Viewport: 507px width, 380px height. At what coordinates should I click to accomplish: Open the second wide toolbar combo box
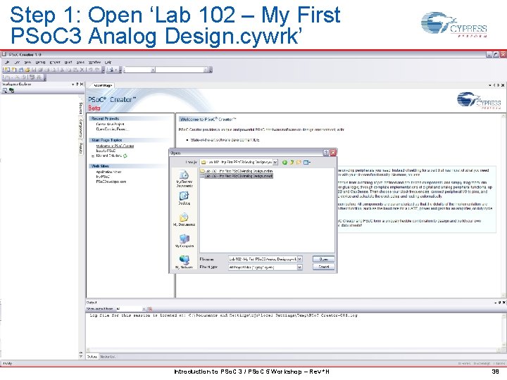click(182, 70)
